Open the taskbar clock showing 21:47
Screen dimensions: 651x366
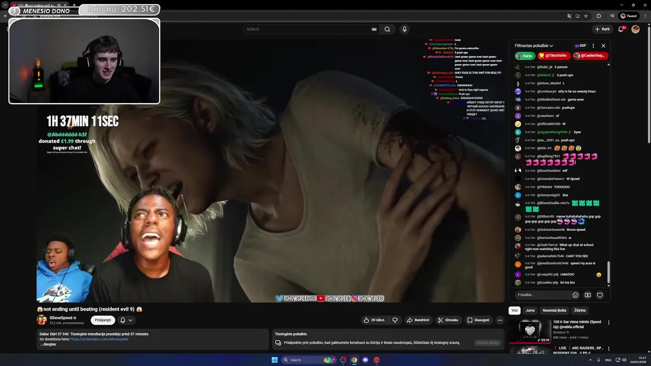point(638,360)
